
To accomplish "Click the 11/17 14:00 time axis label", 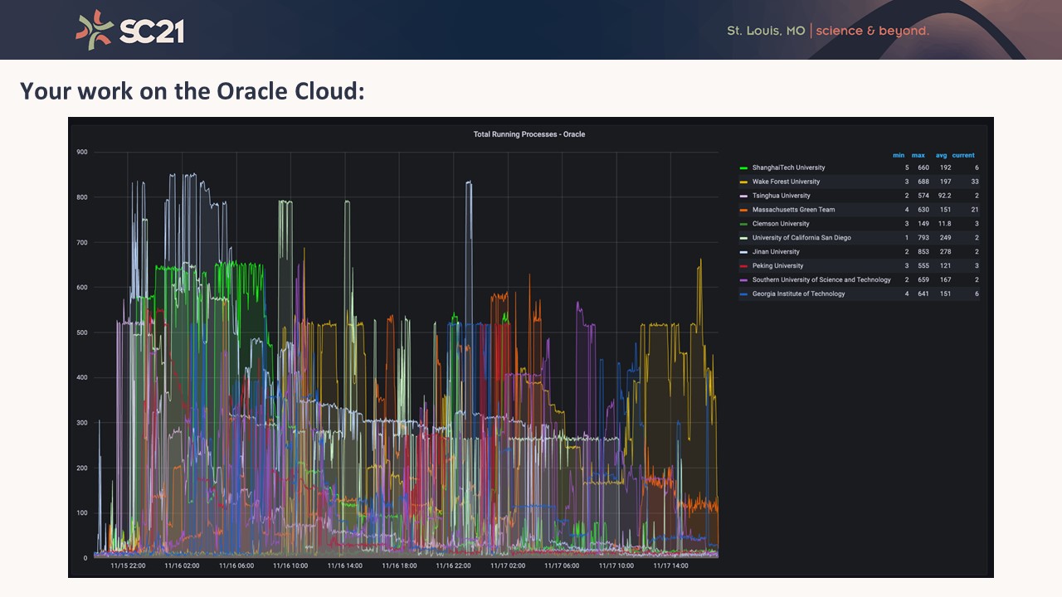I will pyautogui.click(x=670, y=566).
